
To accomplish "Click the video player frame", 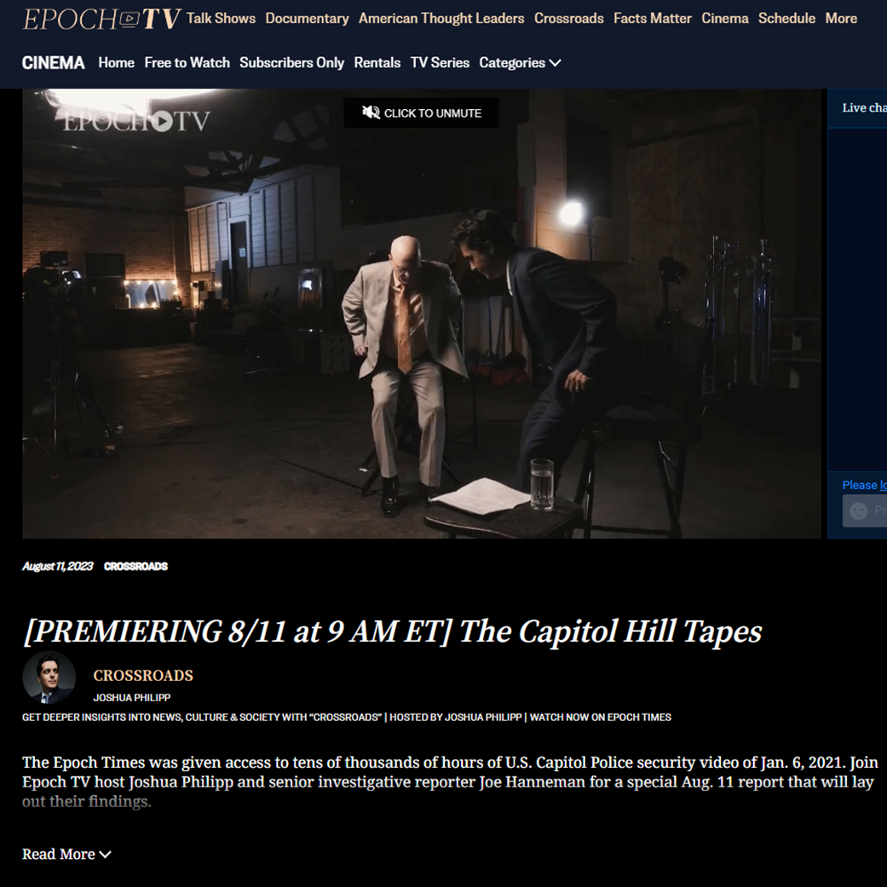I will tap(422, 314).
